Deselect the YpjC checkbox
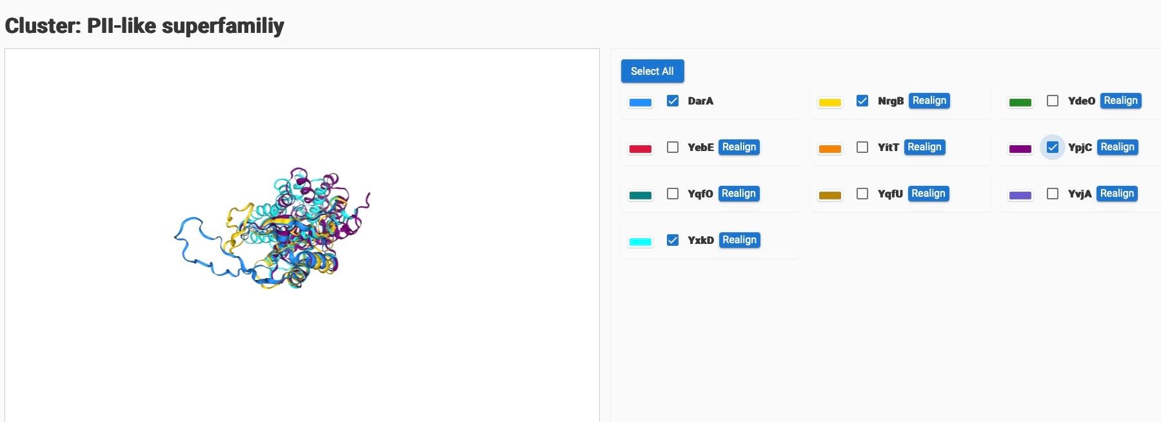1161x422 pixels. [1053, 147]
